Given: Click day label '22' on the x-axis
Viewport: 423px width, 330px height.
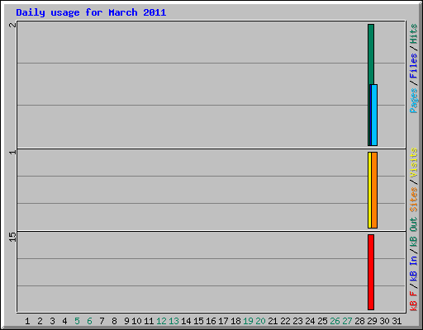Looking at the screenshot, I should click(x=285, y=321).
